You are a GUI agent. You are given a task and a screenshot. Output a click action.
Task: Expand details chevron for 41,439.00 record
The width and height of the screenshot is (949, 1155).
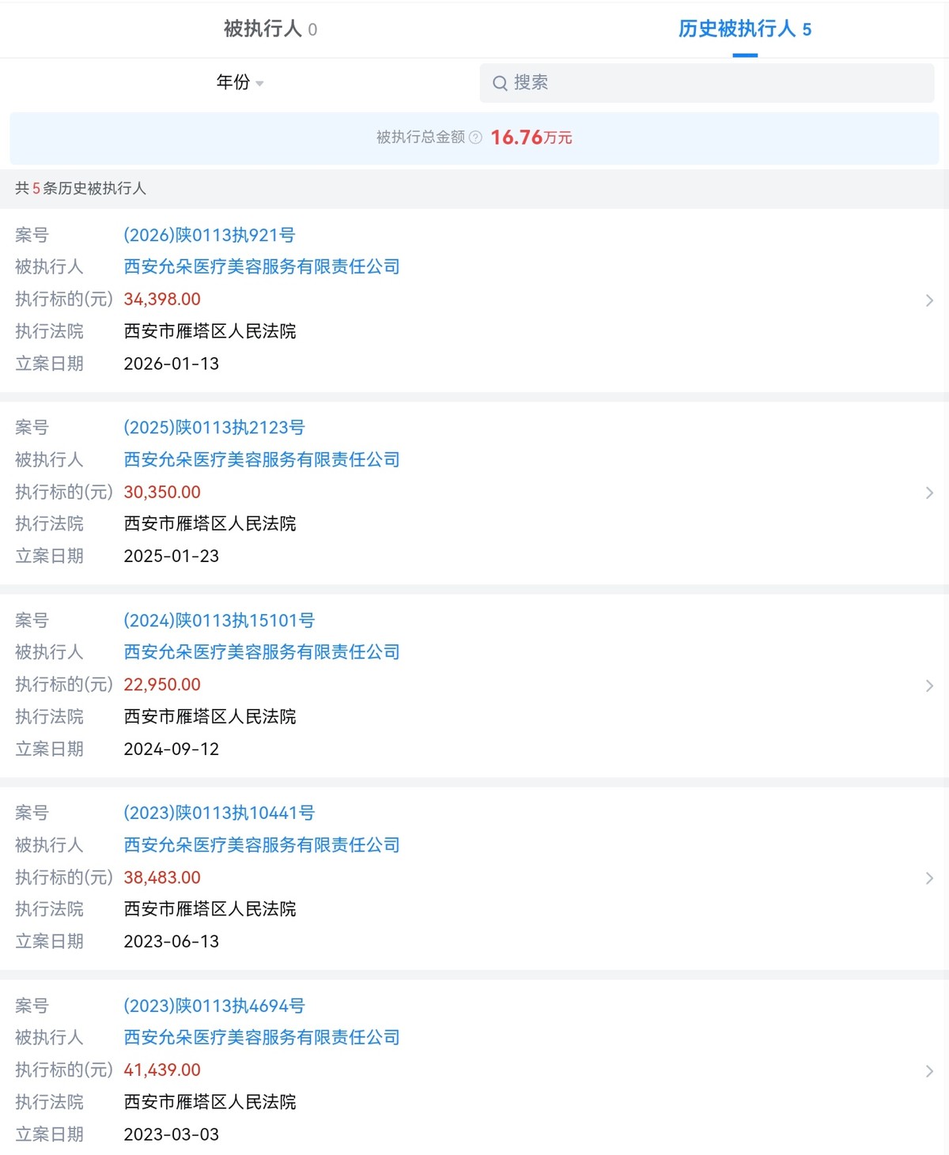[929, 1070]
